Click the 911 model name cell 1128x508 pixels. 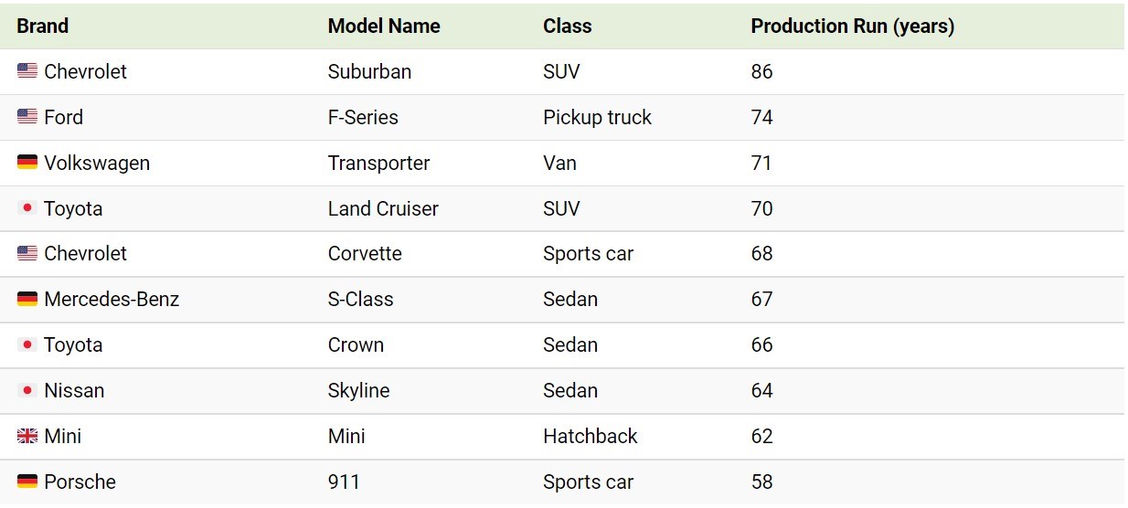(x=344, y=482)
